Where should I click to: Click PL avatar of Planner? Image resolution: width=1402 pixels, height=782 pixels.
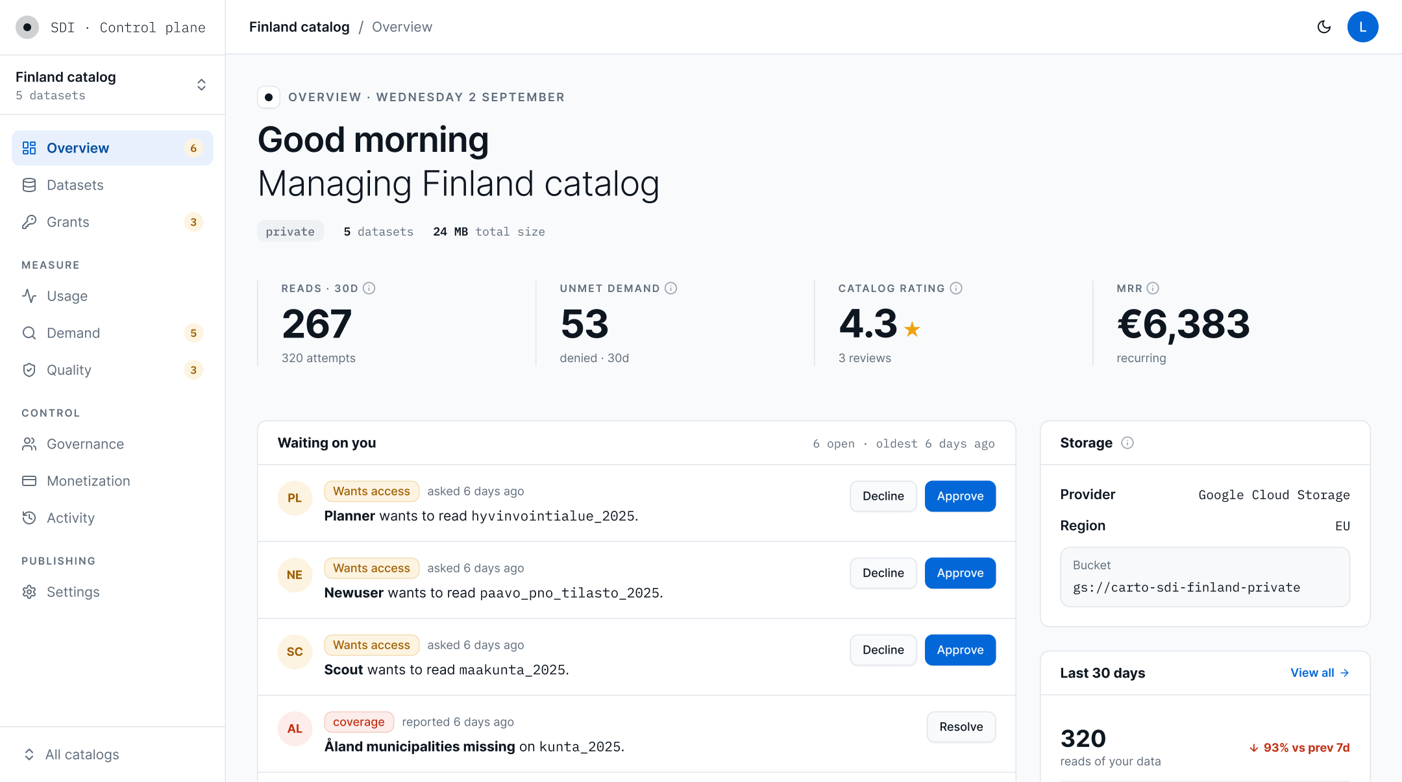pyautogui.click(x=295, y=498)
